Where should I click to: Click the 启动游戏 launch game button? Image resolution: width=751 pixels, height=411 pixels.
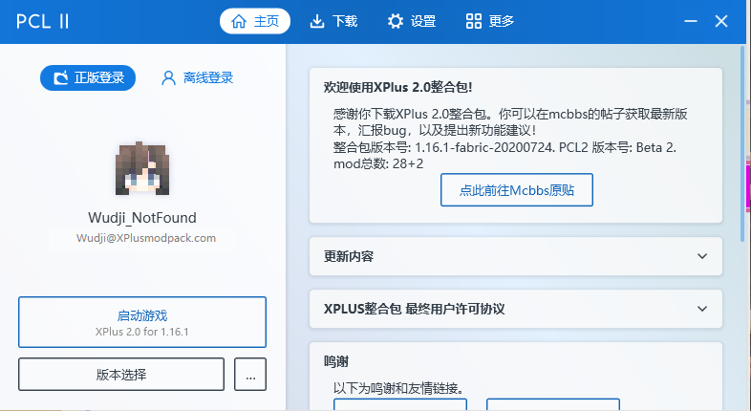point(142,322)
